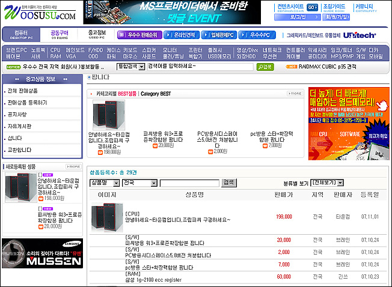Open the 커뮤니티 community link
This screenshot has height=287, width=392.
(366, 8)
